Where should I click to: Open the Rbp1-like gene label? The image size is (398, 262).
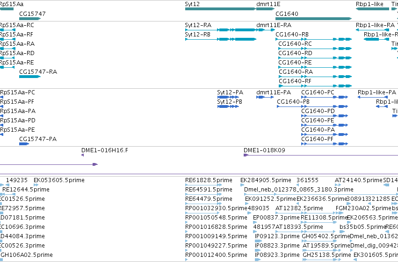(369, 4)
